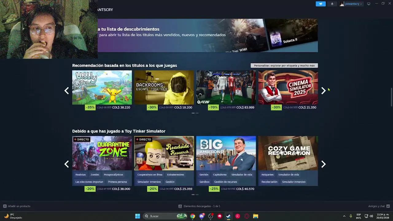Select Gestión tag under Roadside Research
The height and width of the screenshot is (221, 393).
(x=170, y=182)
